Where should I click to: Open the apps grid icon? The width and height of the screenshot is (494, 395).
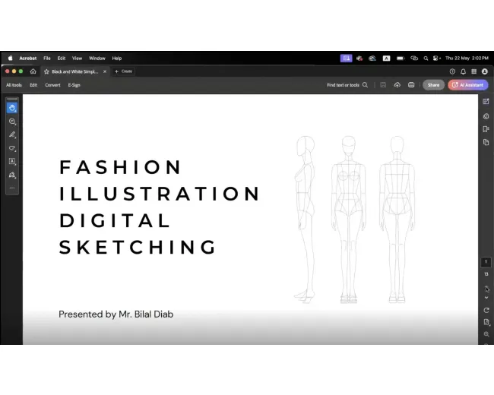[473, 71]
